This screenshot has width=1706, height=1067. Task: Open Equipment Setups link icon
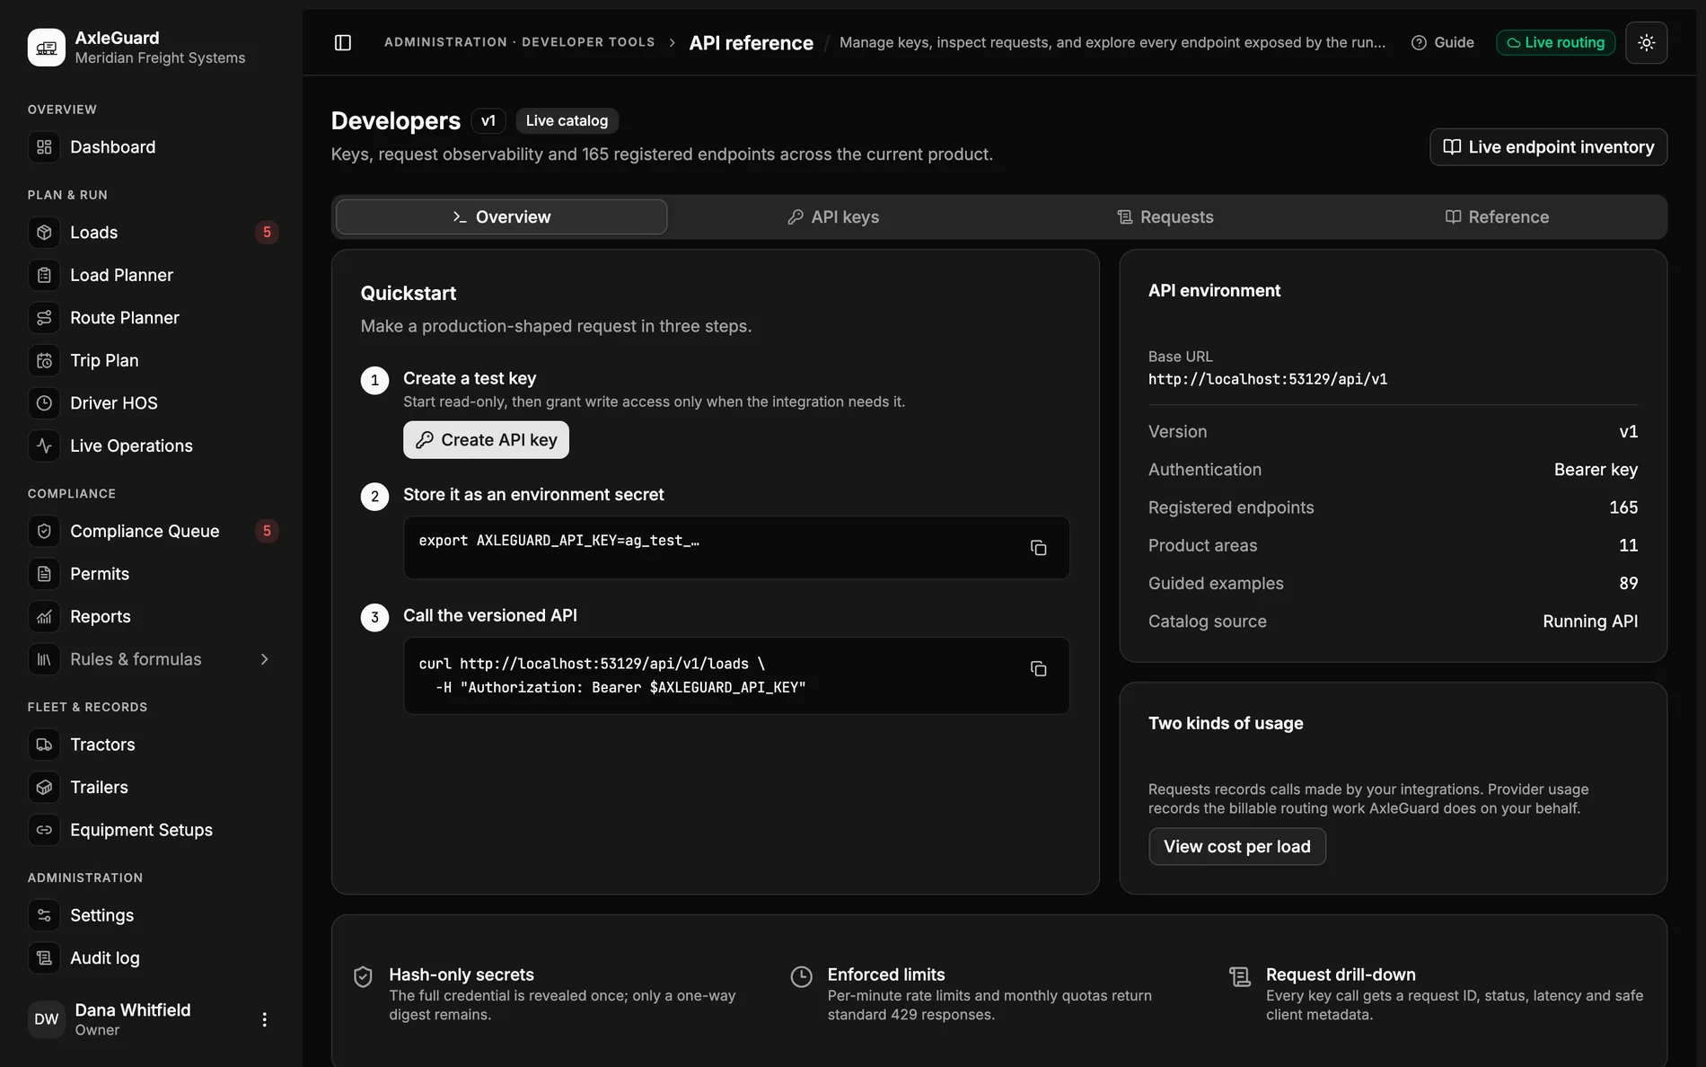tap(44, 830)
